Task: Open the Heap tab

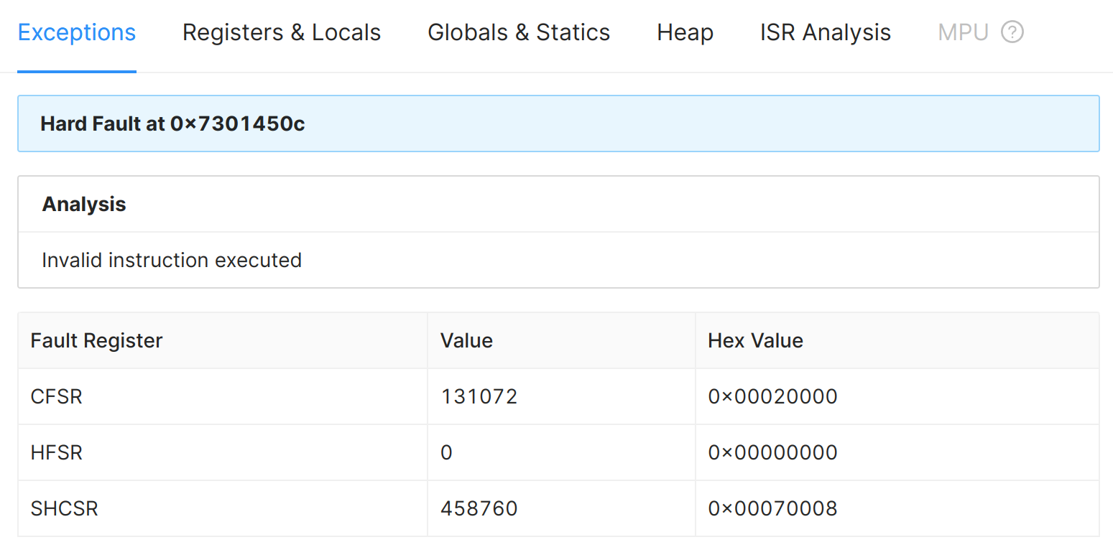Action: [684, 32]
